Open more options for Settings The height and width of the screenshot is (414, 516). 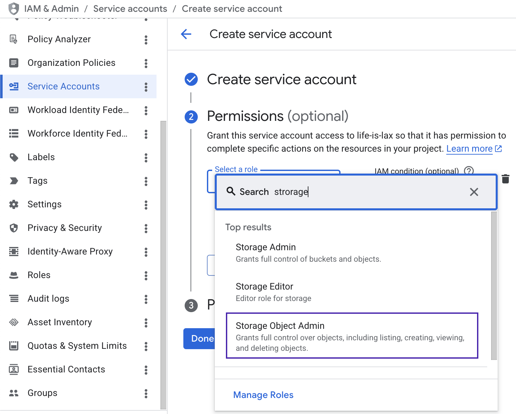click(146, 205)
